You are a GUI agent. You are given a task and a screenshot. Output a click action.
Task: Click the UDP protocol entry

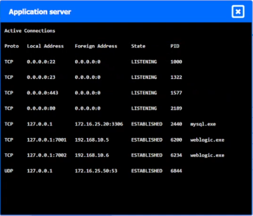coord(9,171)
